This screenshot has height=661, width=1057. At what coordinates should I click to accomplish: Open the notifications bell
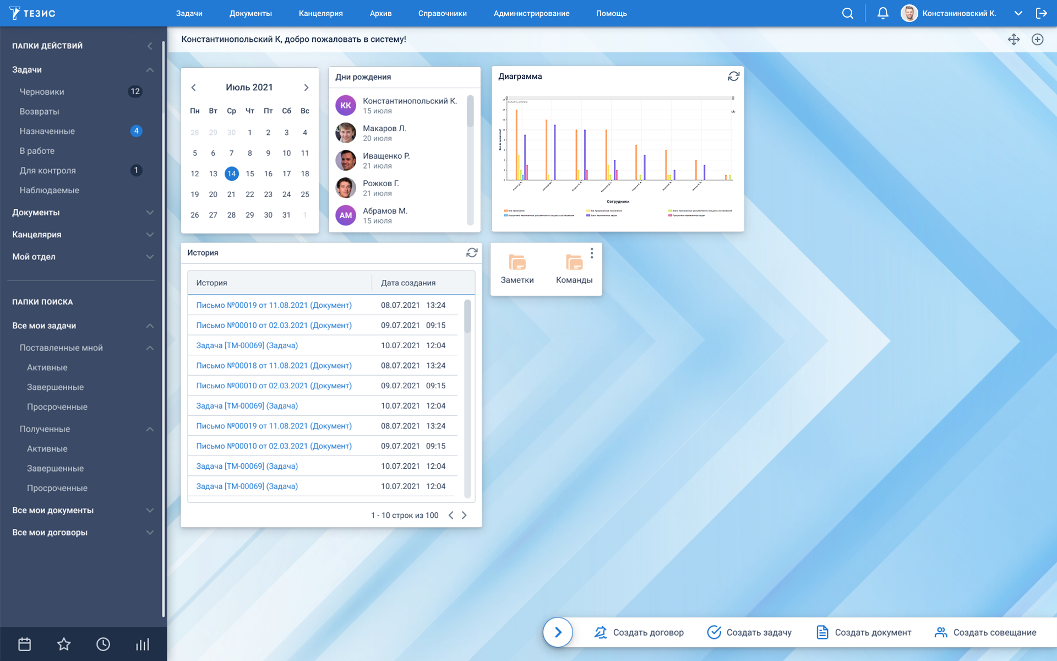[x=882, y=13]
